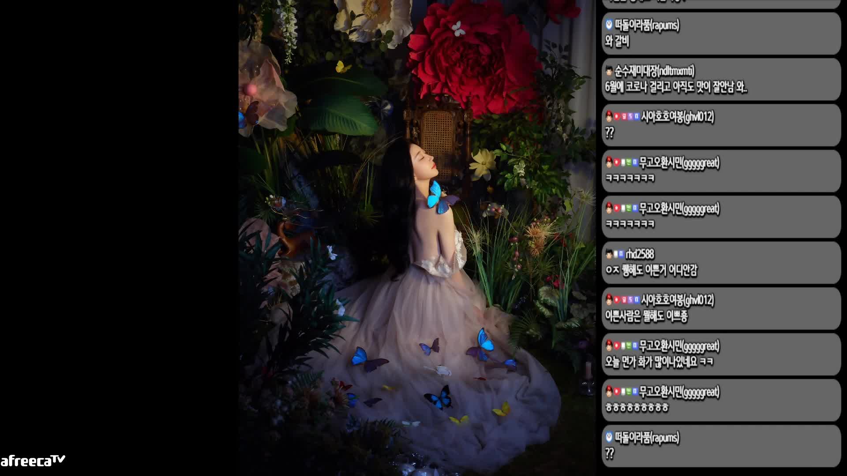Click the afreecaTV logo watermark

[x=33, y=461]
